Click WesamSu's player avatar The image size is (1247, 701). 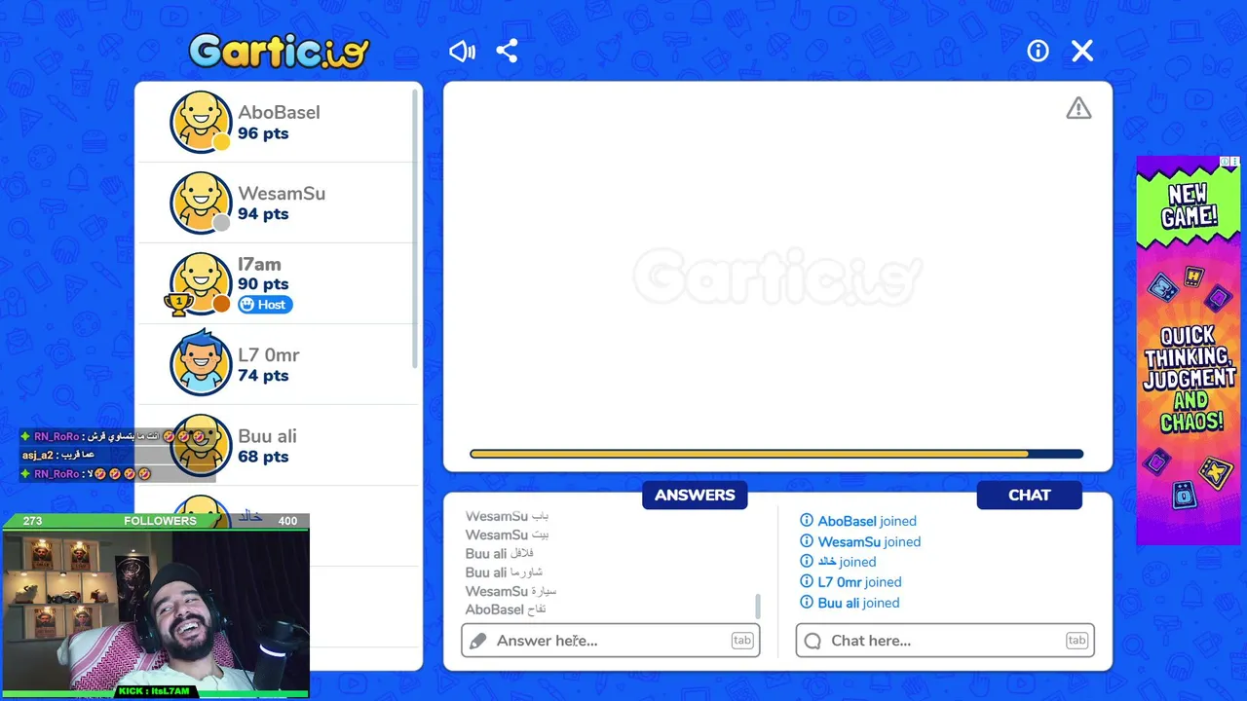201,203
